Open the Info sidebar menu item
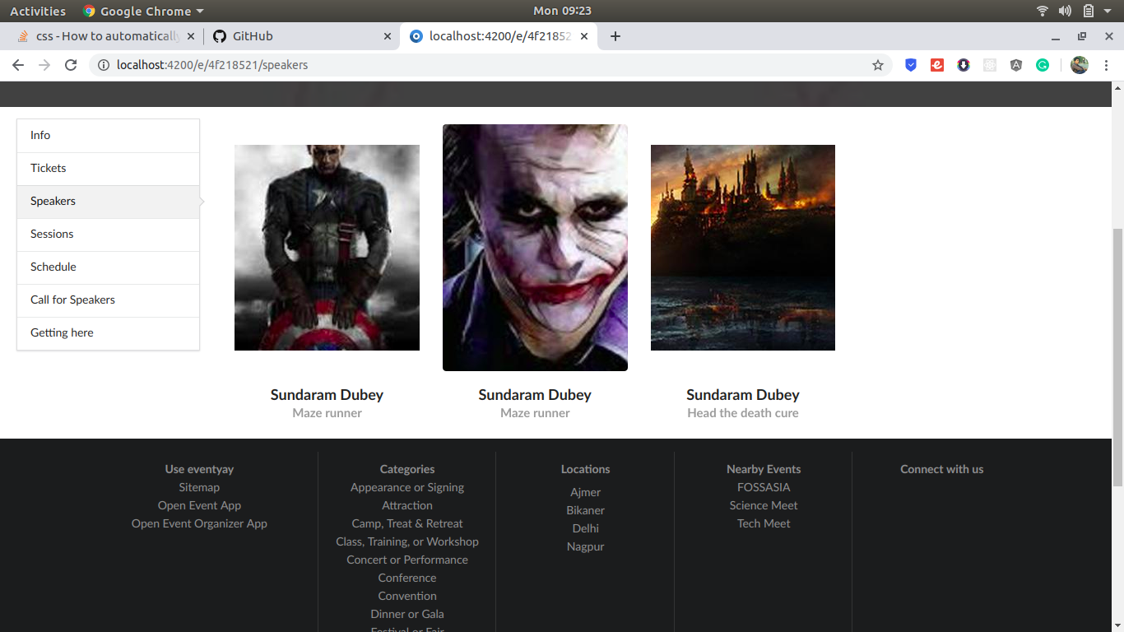 coord(108,136)
